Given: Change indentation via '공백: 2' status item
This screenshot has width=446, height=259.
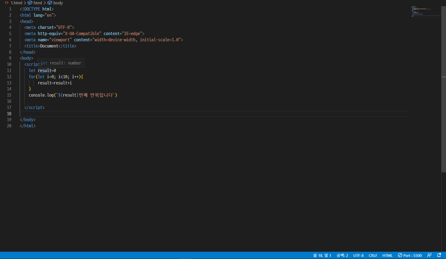Looking at the screenshot, I should [x=342, y=255].
